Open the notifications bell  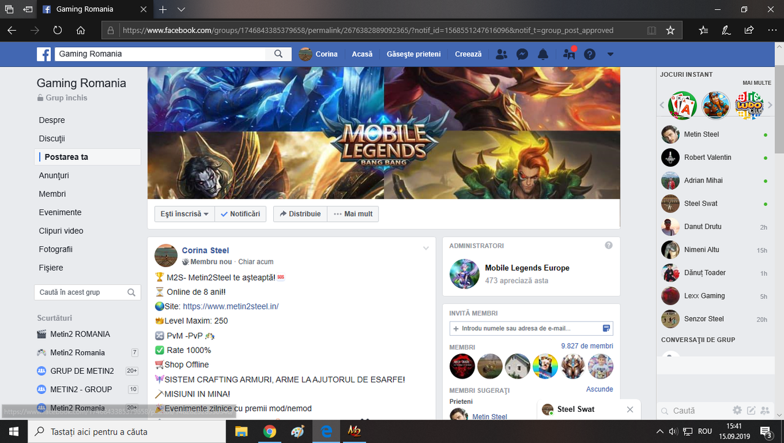[543, 54]
